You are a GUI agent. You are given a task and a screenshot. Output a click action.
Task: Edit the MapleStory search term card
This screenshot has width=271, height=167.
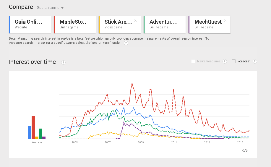point(75,24)
